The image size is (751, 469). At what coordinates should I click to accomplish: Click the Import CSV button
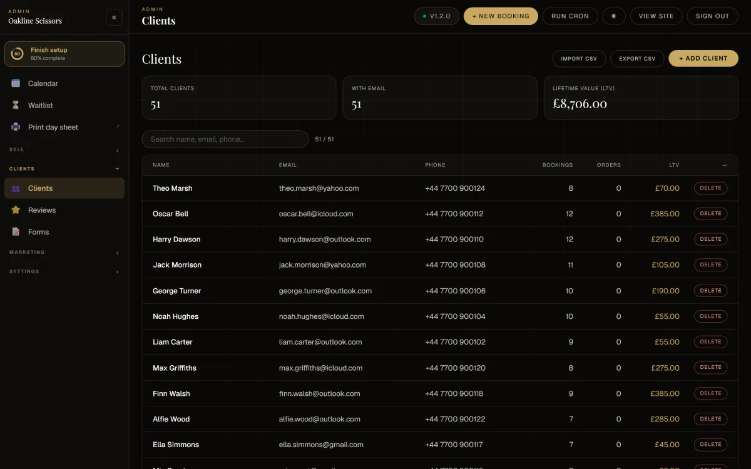coord(579,59)
